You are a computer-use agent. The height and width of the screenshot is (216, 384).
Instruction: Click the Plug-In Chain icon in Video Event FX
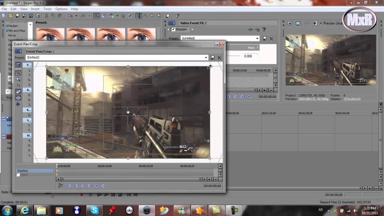click(x=251, y=29)
